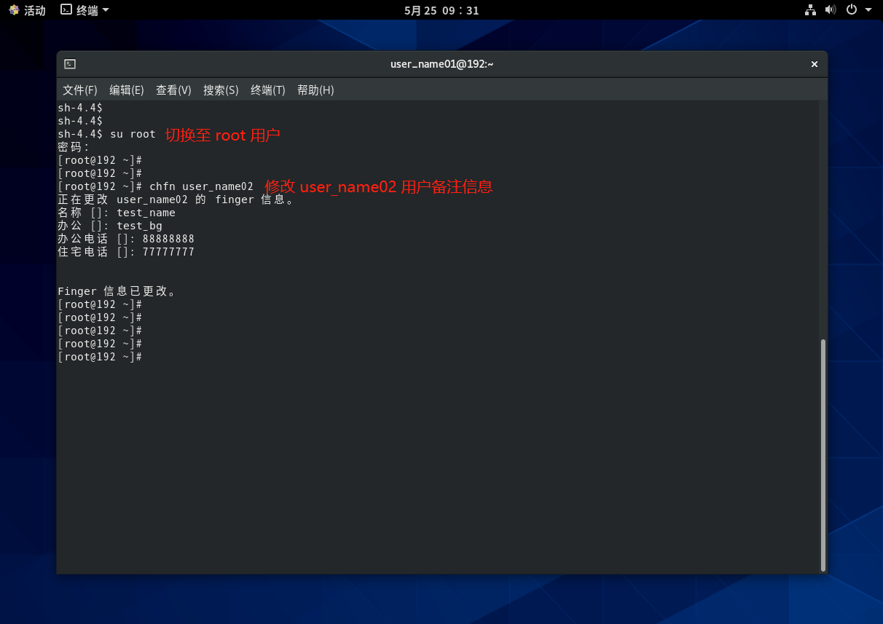883x624 pixels.
Task: Expand the system menu arrow beside power icon
Action: click(x=868, y=10)
